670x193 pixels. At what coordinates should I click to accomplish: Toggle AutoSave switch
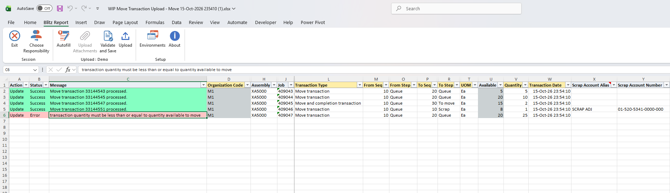pos(45,8)
